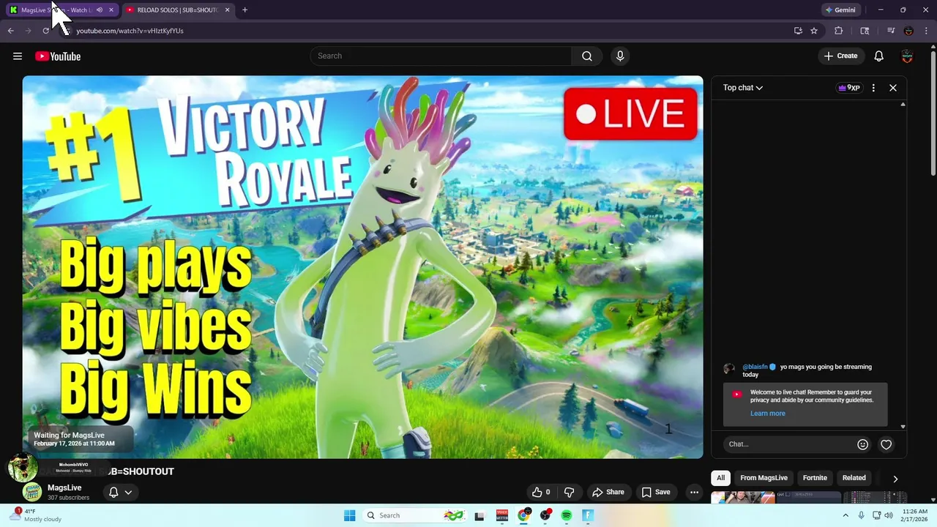Viewport: 937px width, 527px height.
Task: Click the YouTube search magnifier button
Action: point(587,56)
